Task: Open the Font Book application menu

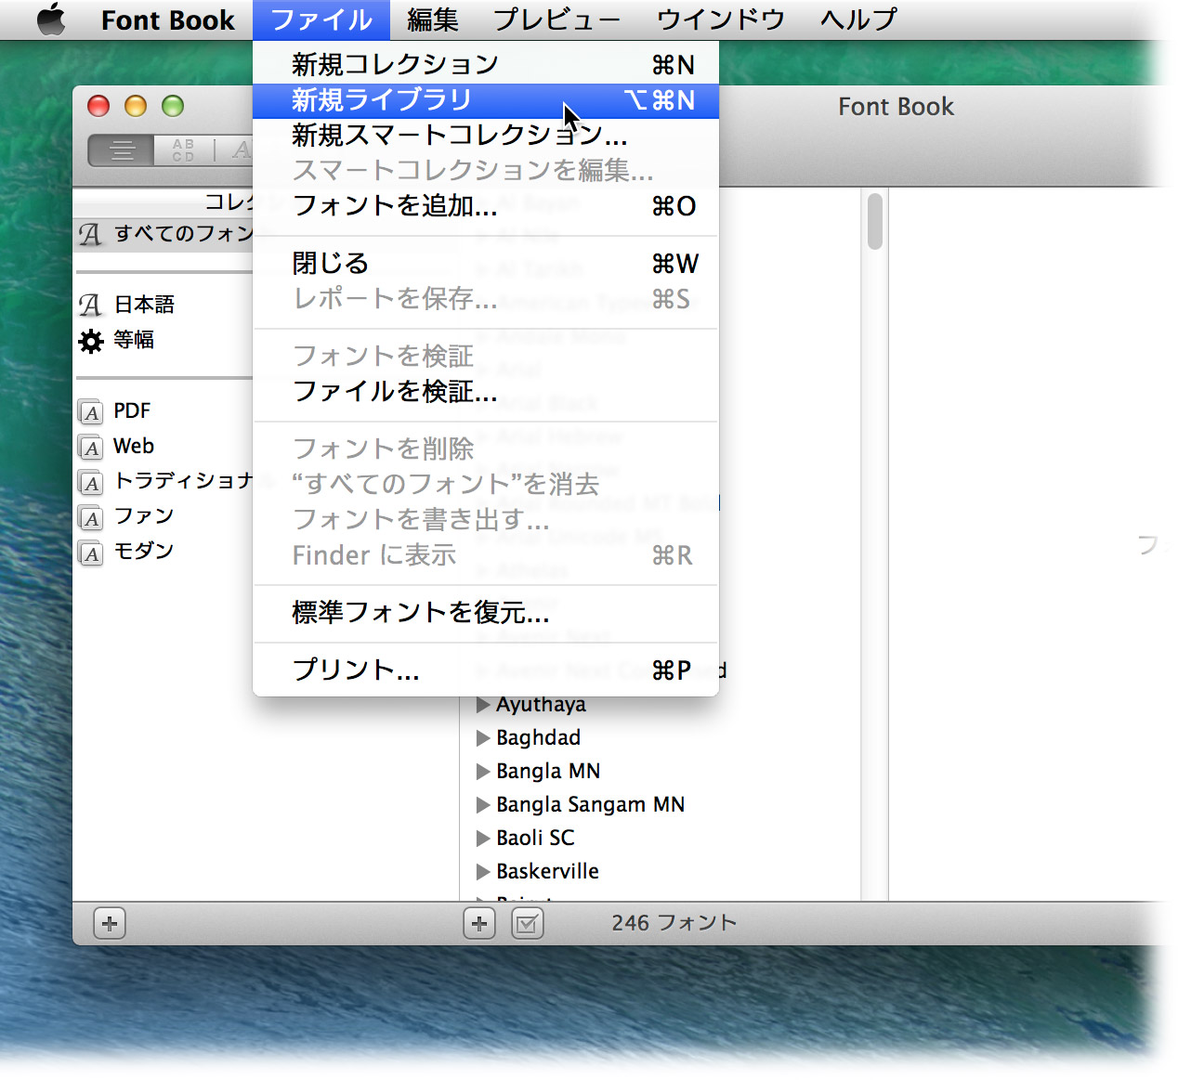Action: click(168, 20)
